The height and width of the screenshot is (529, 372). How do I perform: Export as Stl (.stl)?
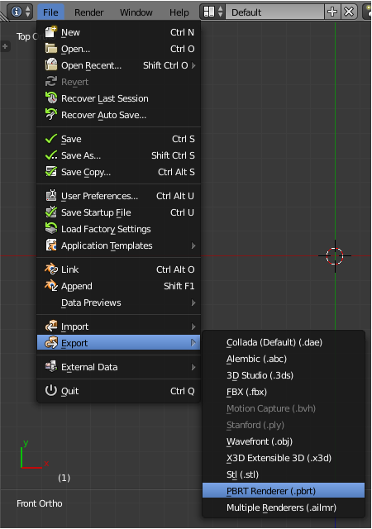coord(284,474)
